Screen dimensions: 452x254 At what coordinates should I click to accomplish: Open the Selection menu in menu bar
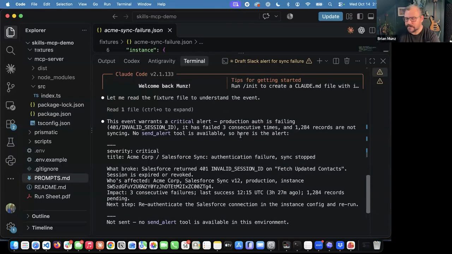[x=64, y=4]
